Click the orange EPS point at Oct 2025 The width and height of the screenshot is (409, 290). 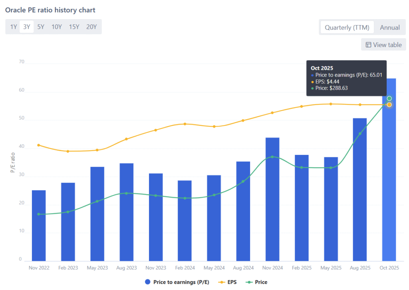tap(389, 105)
